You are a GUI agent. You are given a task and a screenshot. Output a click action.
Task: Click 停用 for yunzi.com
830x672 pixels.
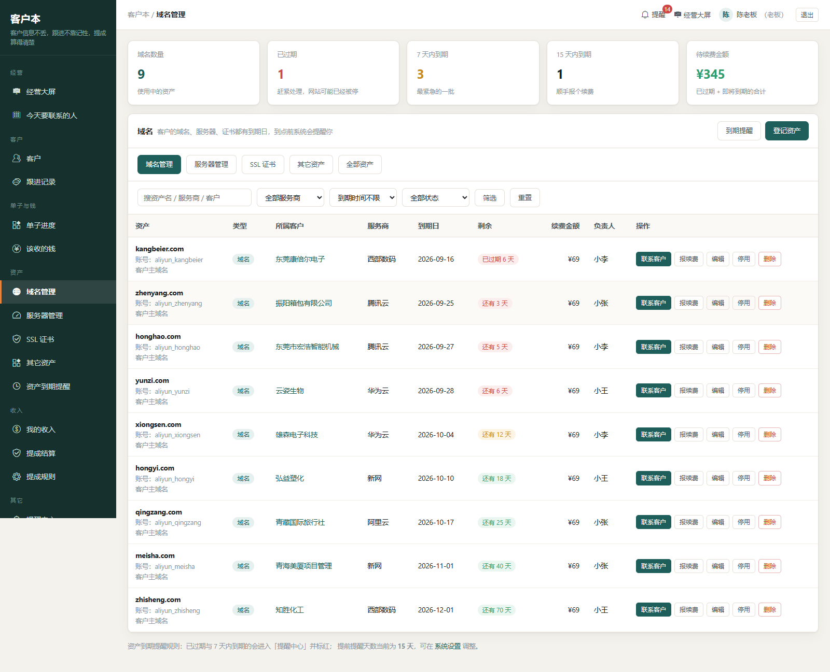coord(744,391)
